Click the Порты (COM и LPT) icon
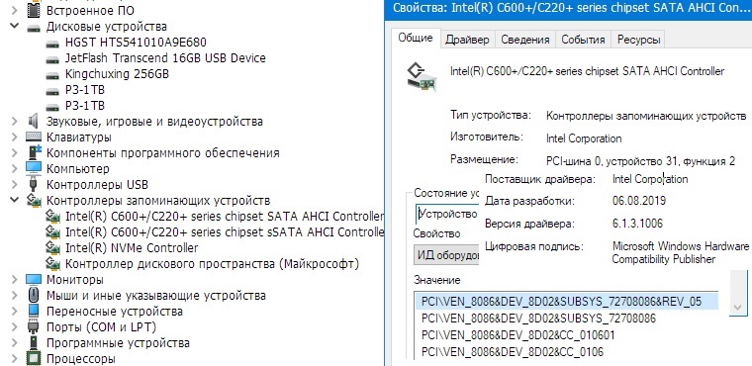The width and height of the screenshot is (752, 366). (x=34, y=327)
